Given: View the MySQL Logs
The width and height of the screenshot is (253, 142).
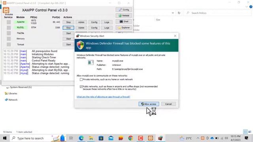Looking at the screenshot, I should click(107, 28).
